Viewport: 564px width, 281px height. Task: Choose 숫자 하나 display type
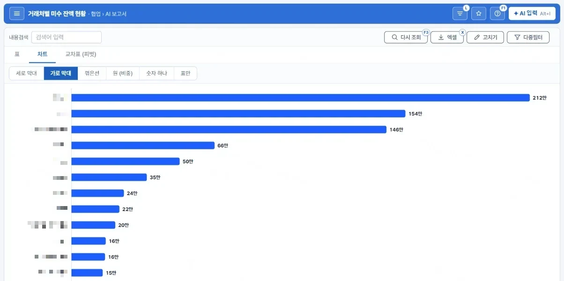(156, 74)
